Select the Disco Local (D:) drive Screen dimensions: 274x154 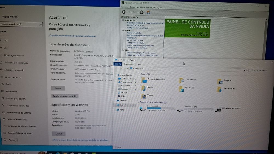(195, 109)
